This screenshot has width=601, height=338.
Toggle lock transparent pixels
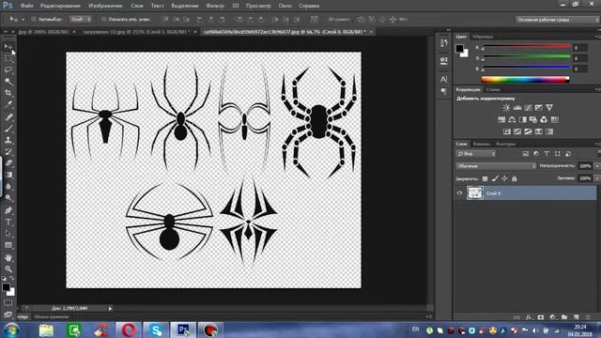pos(485,178)
